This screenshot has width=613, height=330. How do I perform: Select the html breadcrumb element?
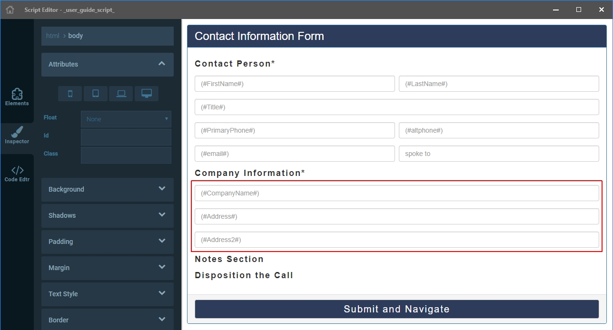tap(53, 36)
